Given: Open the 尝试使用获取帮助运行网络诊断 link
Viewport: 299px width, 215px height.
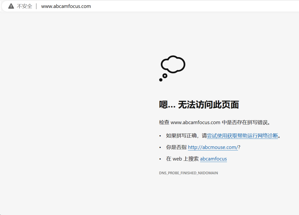Looking at the screenshot, I should click(242, 136).
